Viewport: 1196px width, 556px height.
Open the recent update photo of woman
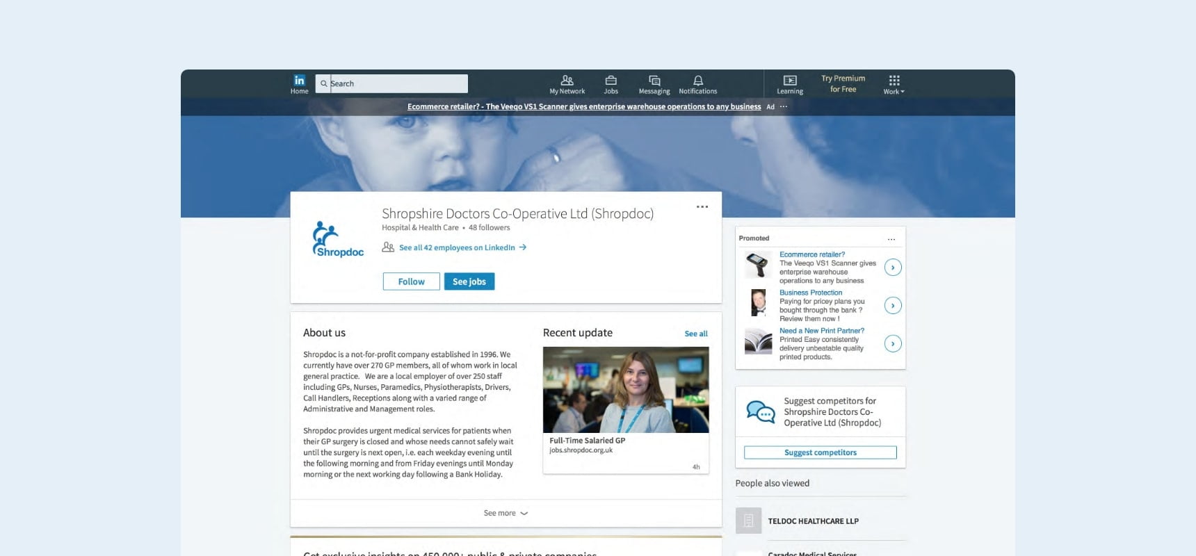[x=626, y=390]
